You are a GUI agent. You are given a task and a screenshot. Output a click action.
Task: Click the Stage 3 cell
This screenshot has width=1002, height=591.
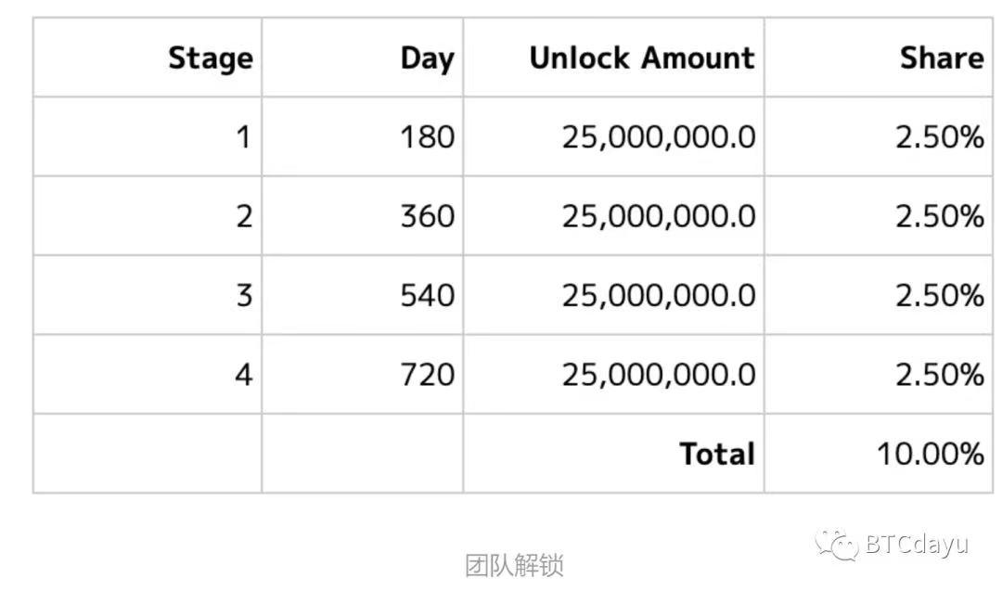pos(243,295)
